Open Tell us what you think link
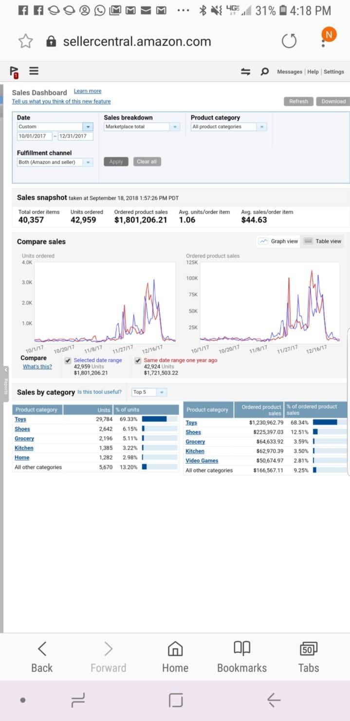Viewport: 350px width, 721px height. coord(61,101)
